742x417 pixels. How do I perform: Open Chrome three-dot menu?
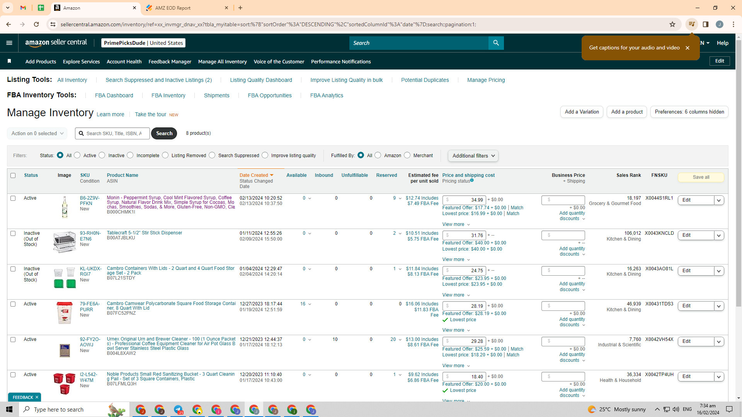point(733,24)
